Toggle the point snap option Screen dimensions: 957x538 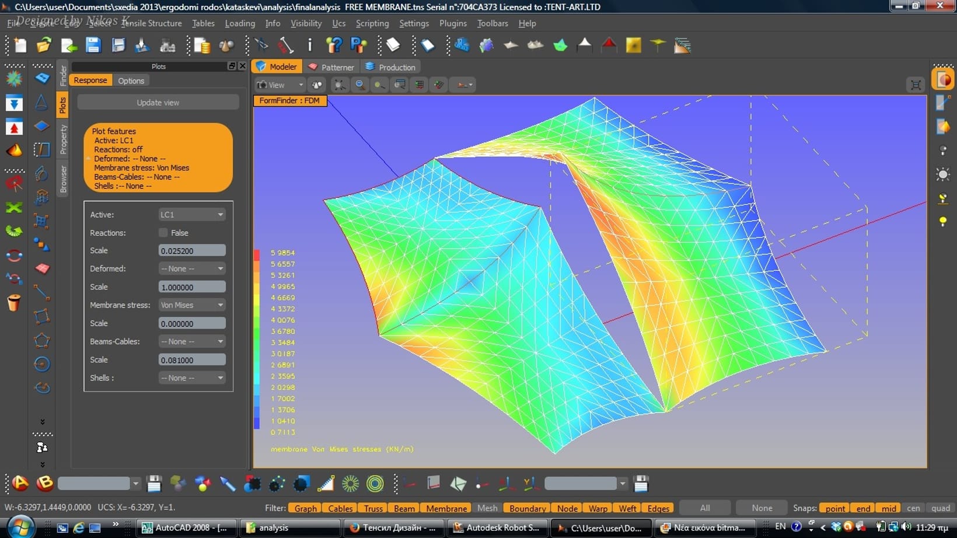[834, 508]
